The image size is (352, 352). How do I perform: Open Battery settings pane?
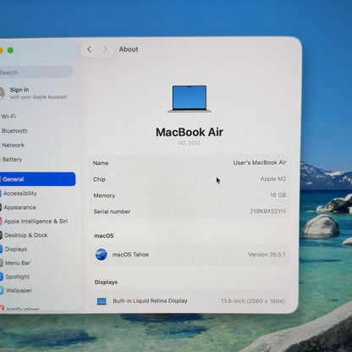point(12,159)
